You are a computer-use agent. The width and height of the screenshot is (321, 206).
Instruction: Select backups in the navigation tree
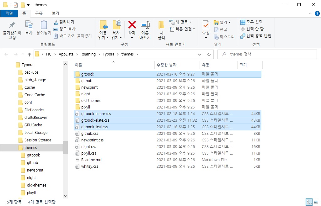coord(31,72)
